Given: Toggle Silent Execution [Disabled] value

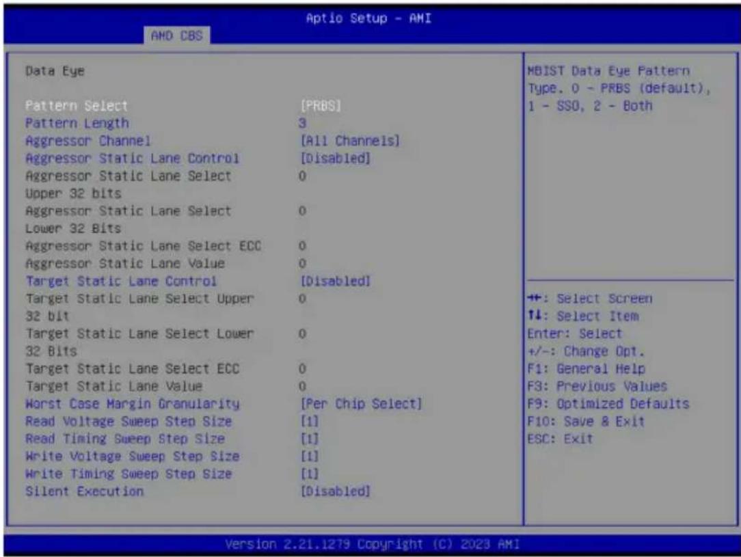Looking at the screenshot, I should coord(335,491).
